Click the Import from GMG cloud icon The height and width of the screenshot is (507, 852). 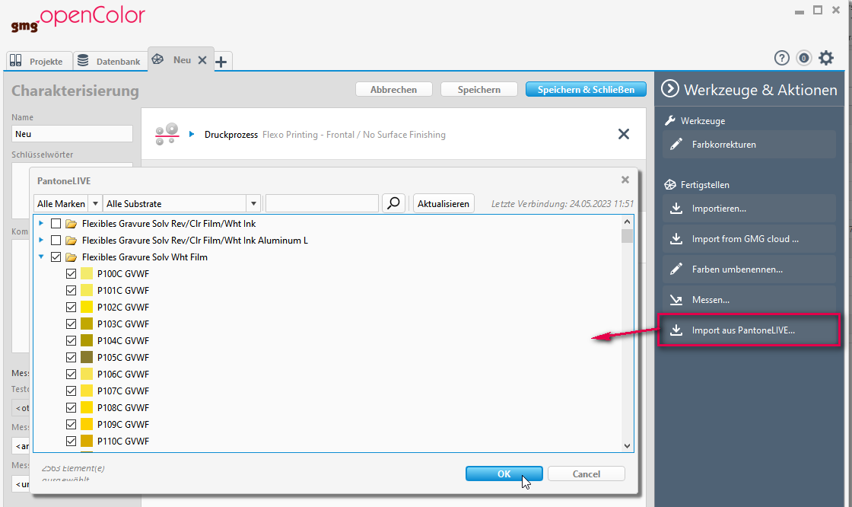[676, 239]
